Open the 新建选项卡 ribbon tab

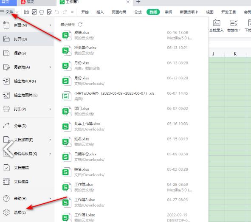pyautogui.click(x=189, y=12)
